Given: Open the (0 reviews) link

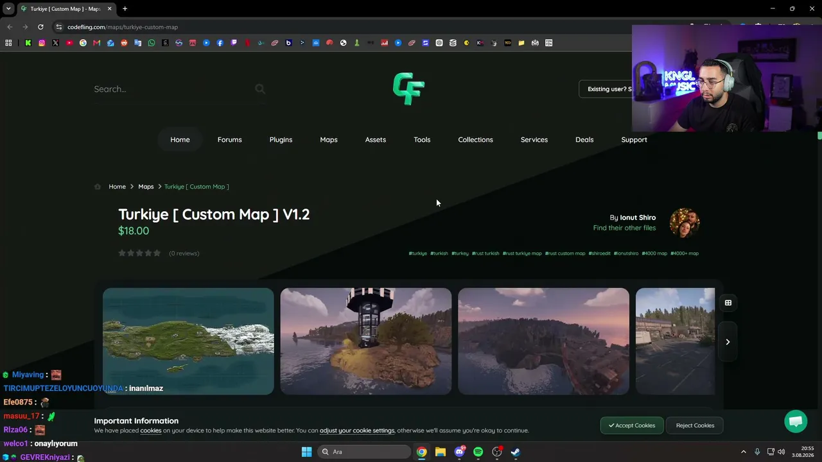Looking at the screenshot, I should point(184,253).
